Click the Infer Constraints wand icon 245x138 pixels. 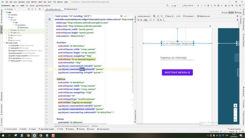[154, 20]
